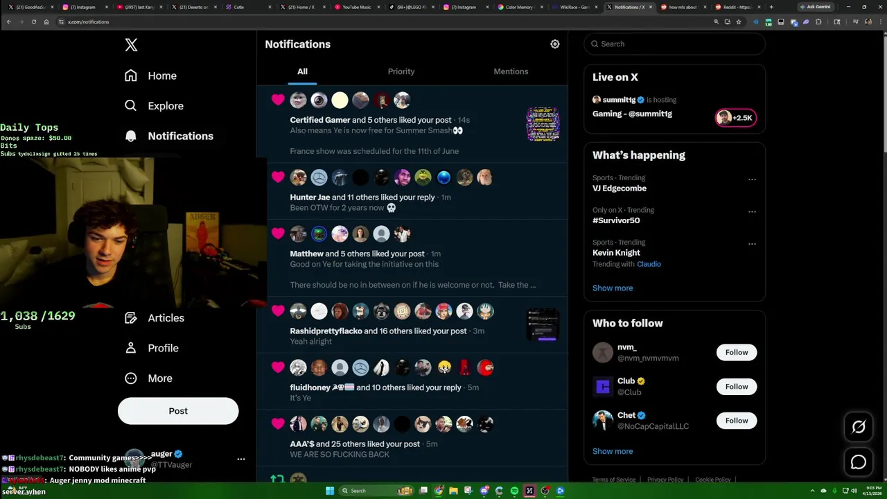Go to Profile in sidebar
This screenshot has height=499, width=887.
[x=152, y=348]
